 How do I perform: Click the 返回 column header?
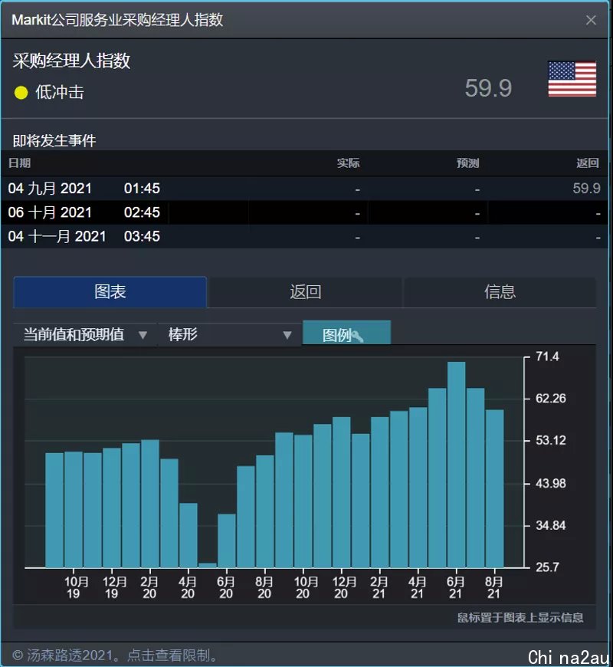pos(588,163)
